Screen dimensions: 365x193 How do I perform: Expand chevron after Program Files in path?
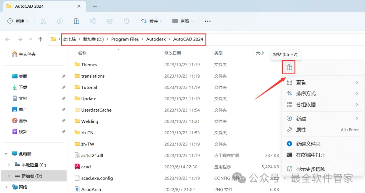coord(143,39)
